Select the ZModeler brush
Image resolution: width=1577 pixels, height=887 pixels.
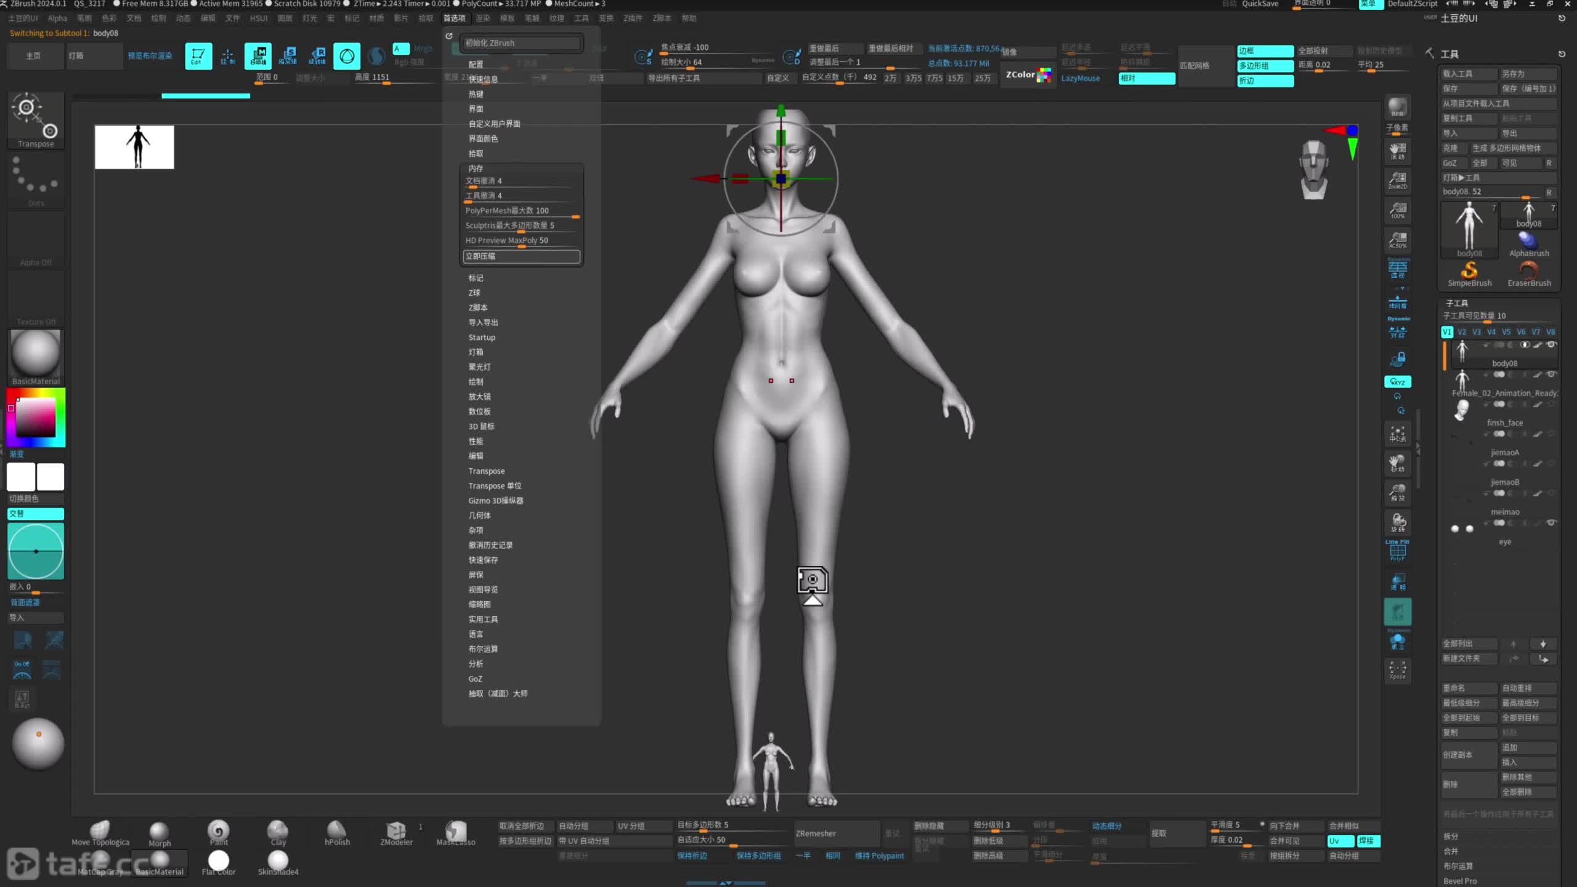click(396, 833)
